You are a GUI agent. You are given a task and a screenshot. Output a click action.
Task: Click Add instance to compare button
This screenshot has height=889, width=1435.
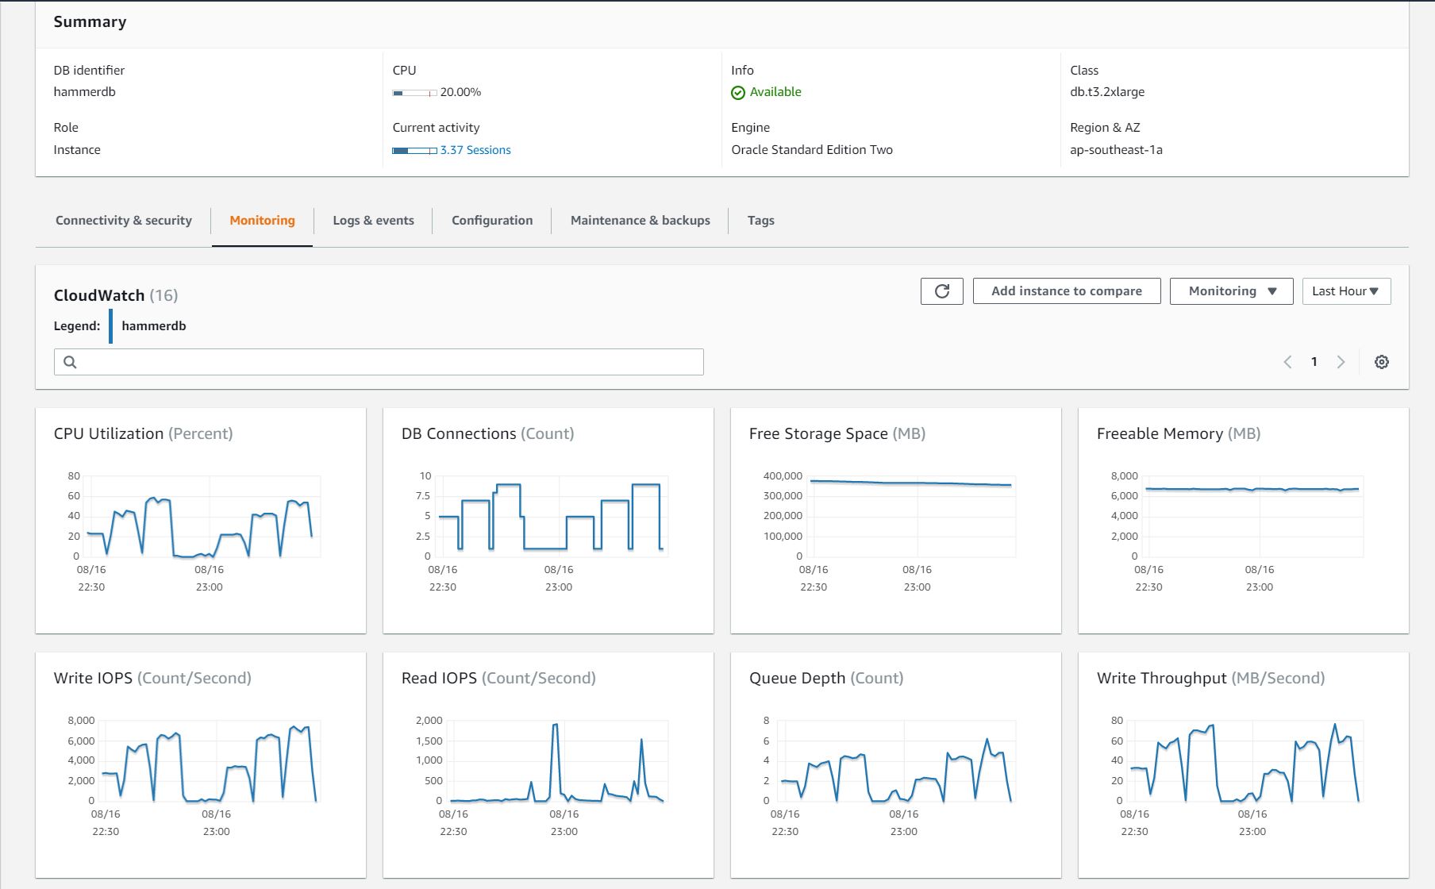tap(1066, 291)
